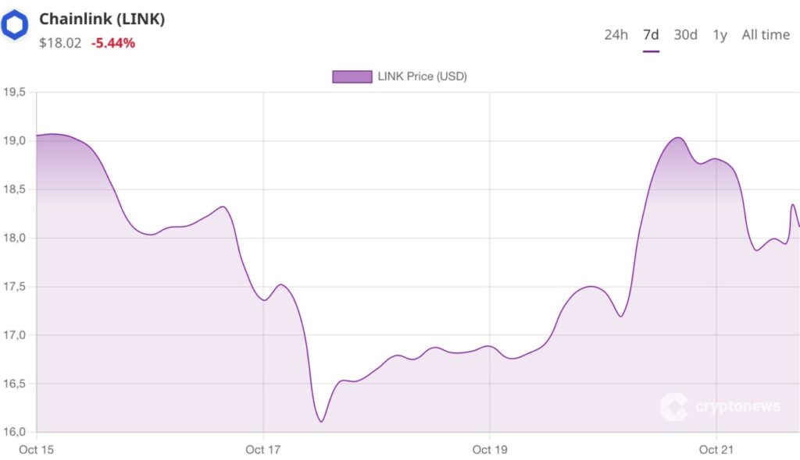
Task: Select the 7d time range tab
Action: [651, 34]
